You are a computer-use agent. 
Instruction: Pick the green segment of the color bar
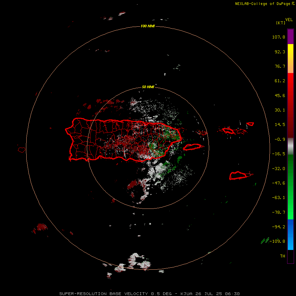[290, 187]
